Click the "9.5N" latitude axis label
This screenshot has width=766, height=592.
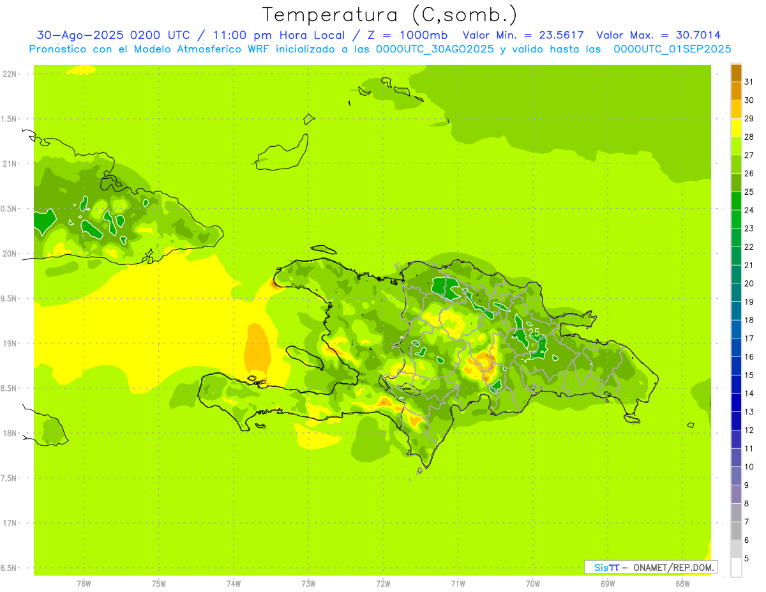(x=10, y=299)
